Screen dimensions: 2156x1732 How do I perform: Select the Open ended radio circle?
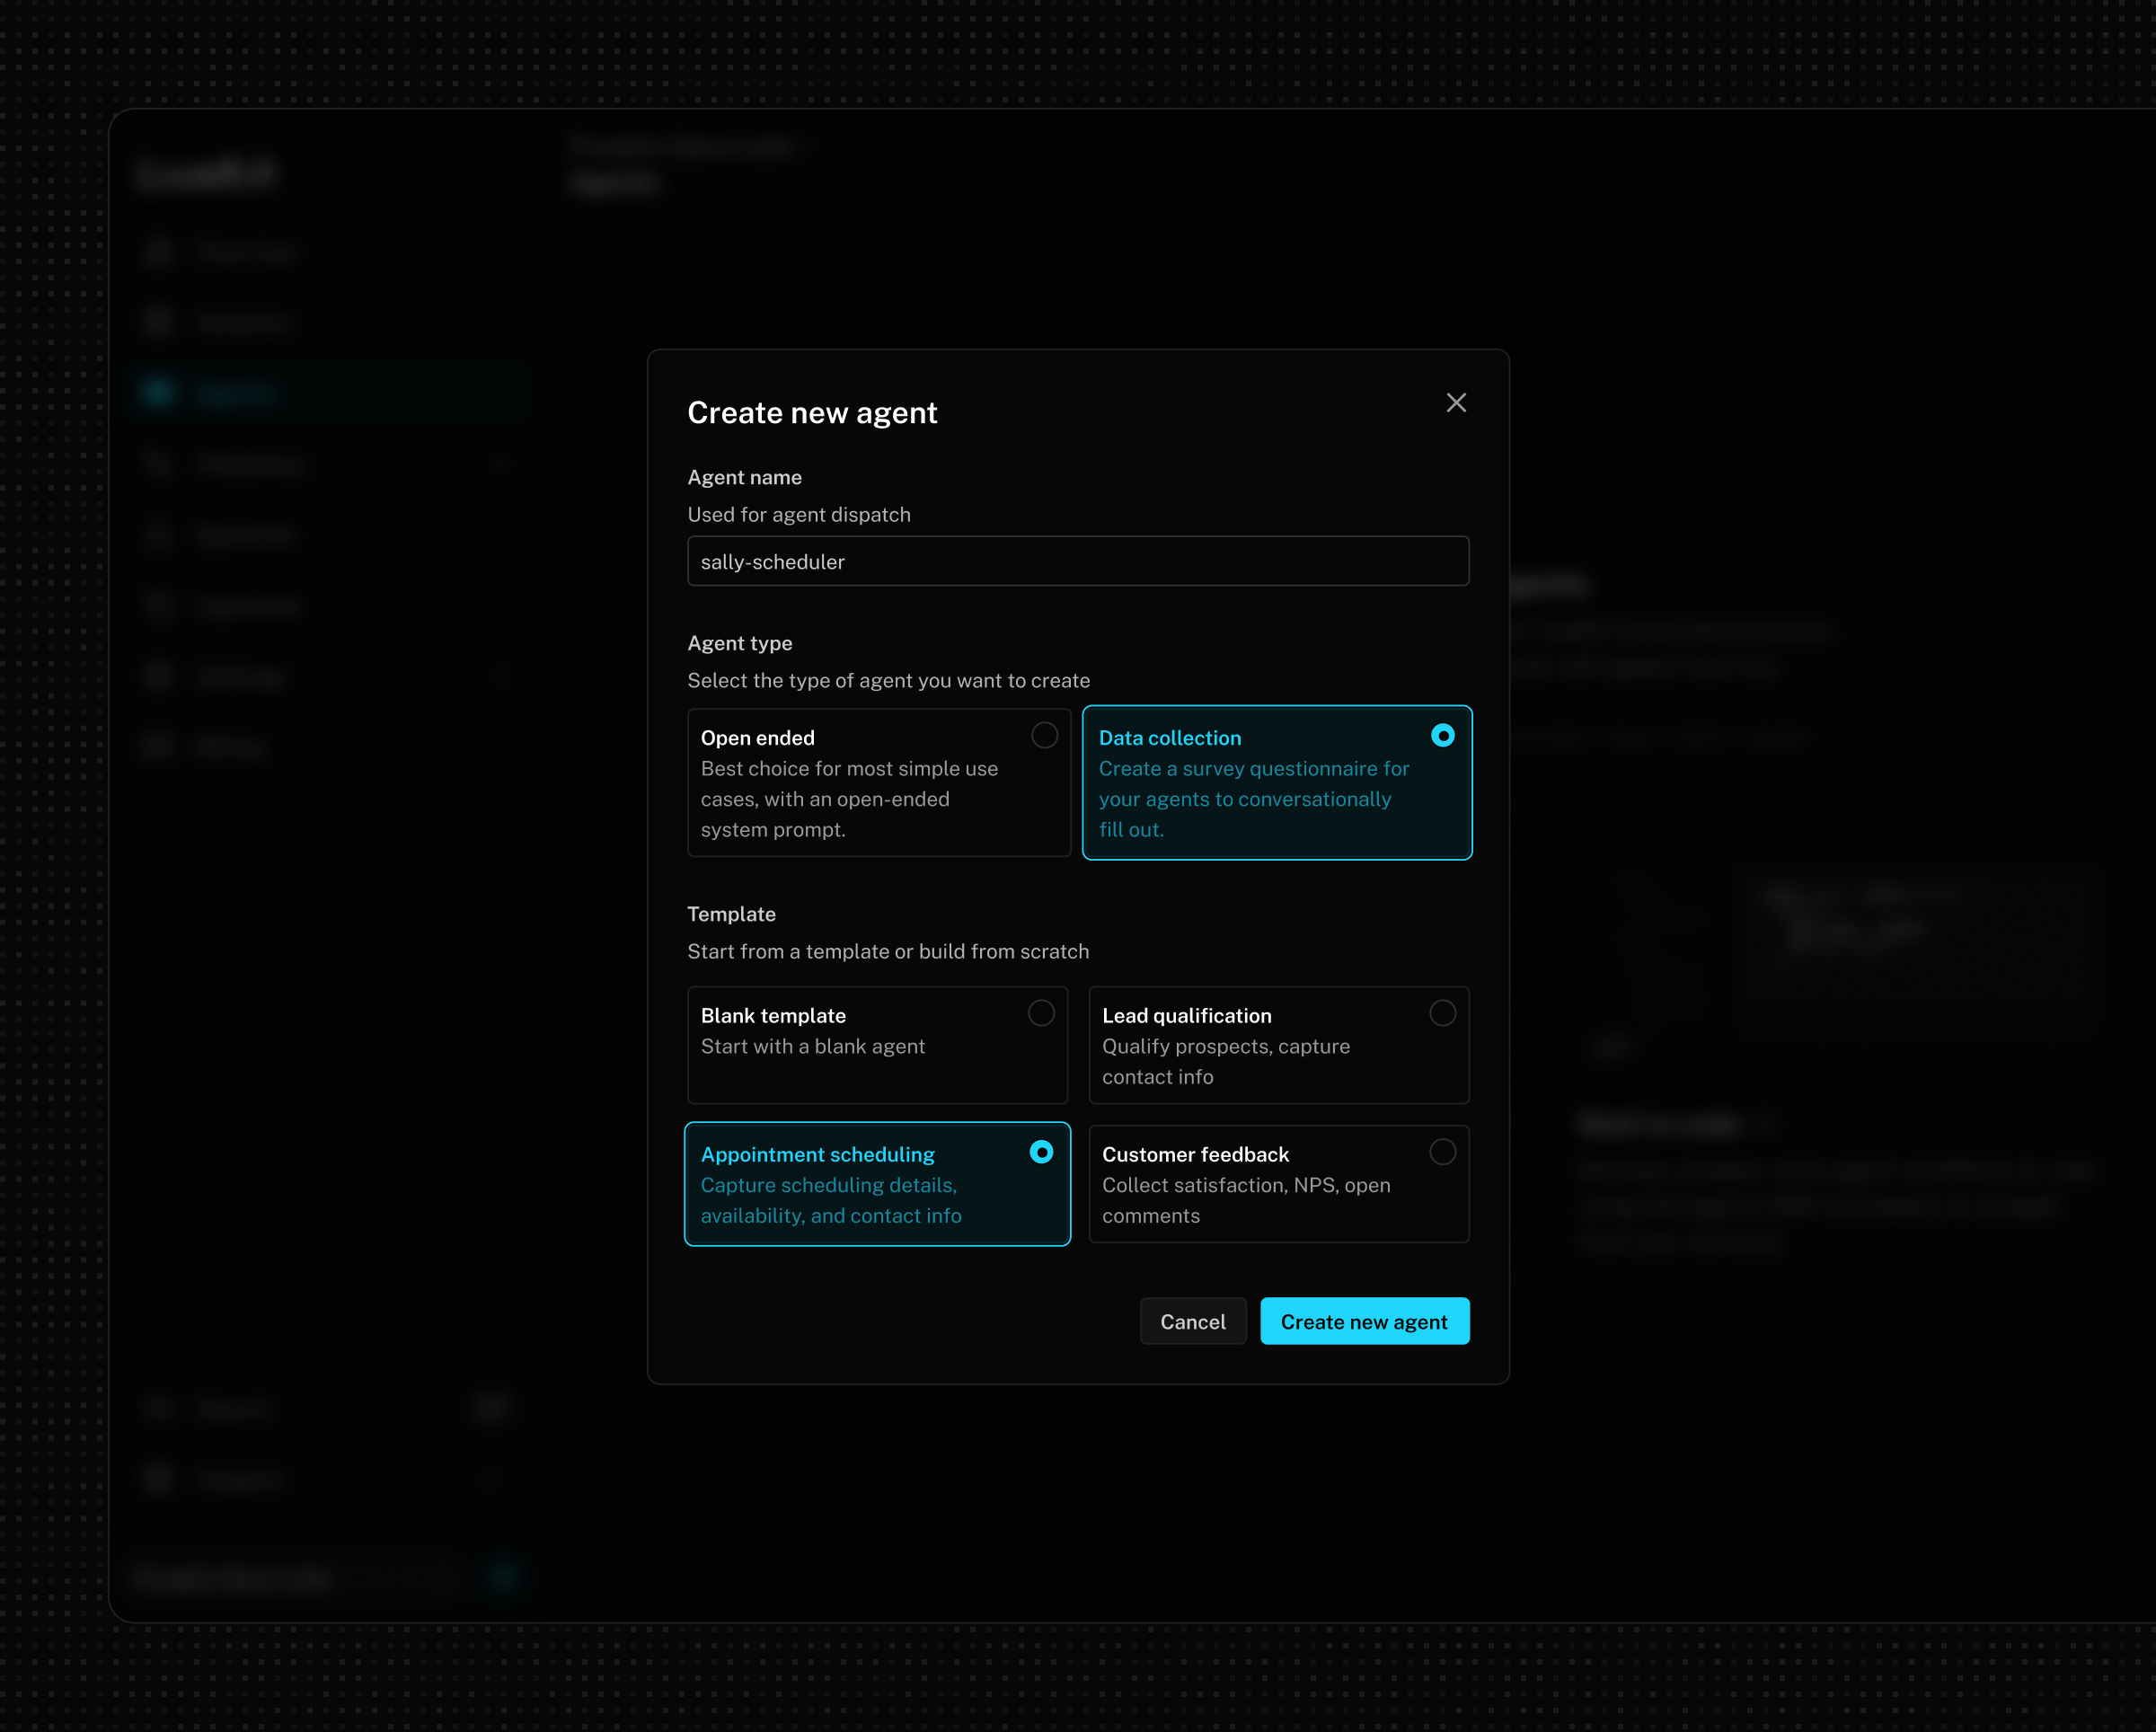[1044, 735]
